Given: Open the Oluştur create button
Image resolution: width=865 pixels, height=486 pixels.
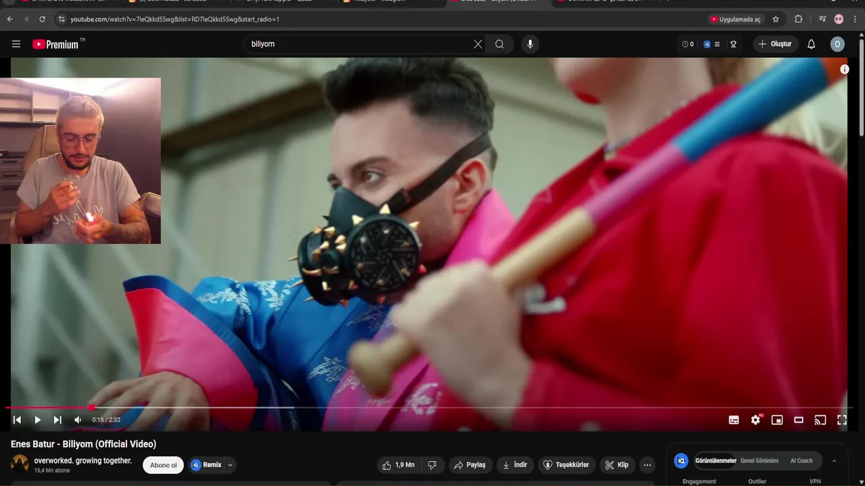Looking at the screenshot, I should pos(776,44).
